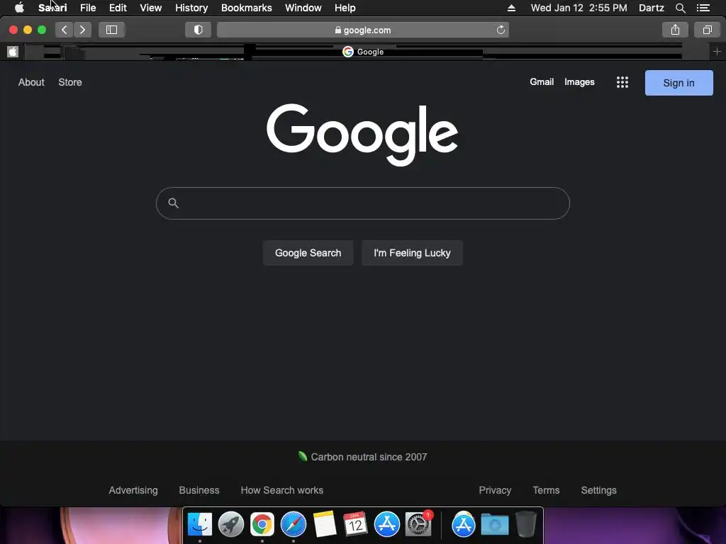The height and width of the screenshot is (544, 726).
Task: Open the Edit menu
Action: pos(118,8)
